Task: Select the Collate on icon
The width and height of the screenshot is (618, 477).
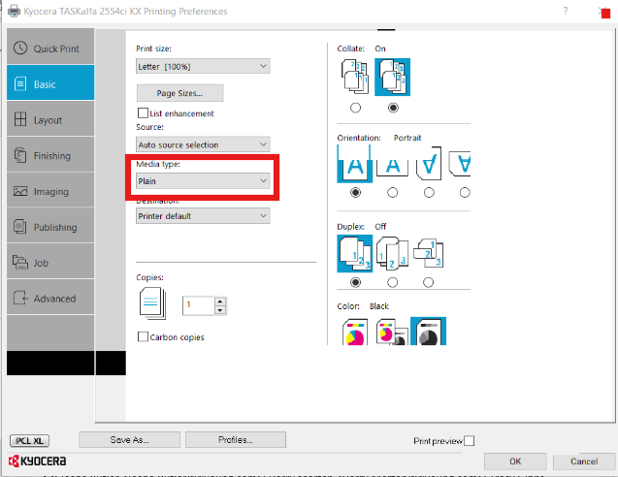Action: tap(392, 77)
